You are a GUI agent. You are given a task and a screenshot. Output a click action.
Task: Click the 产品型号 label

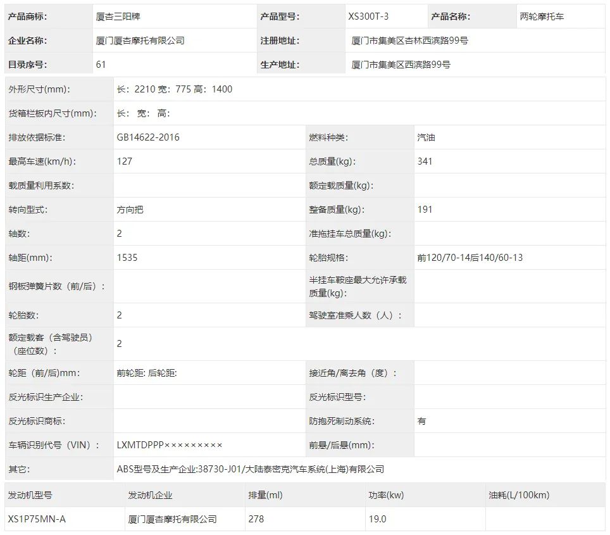tap(280, 16)
